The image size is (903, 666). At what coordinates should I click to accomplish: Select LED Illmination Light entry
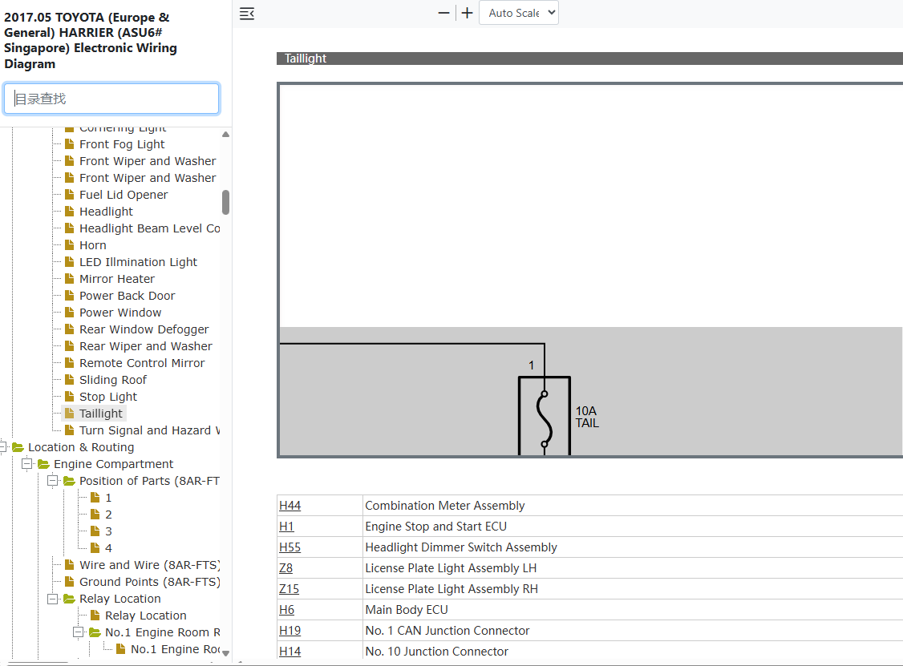coord(138,262)
